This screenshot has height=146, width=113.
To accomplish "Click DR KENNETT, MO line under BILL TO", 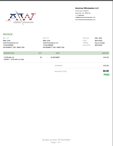I will coord(14,47).
